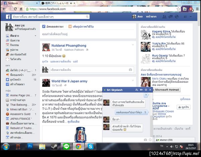201x157 pixels.
Task: Open the Windows Explorer folder in the taskbar
Action: click(42, 147)
